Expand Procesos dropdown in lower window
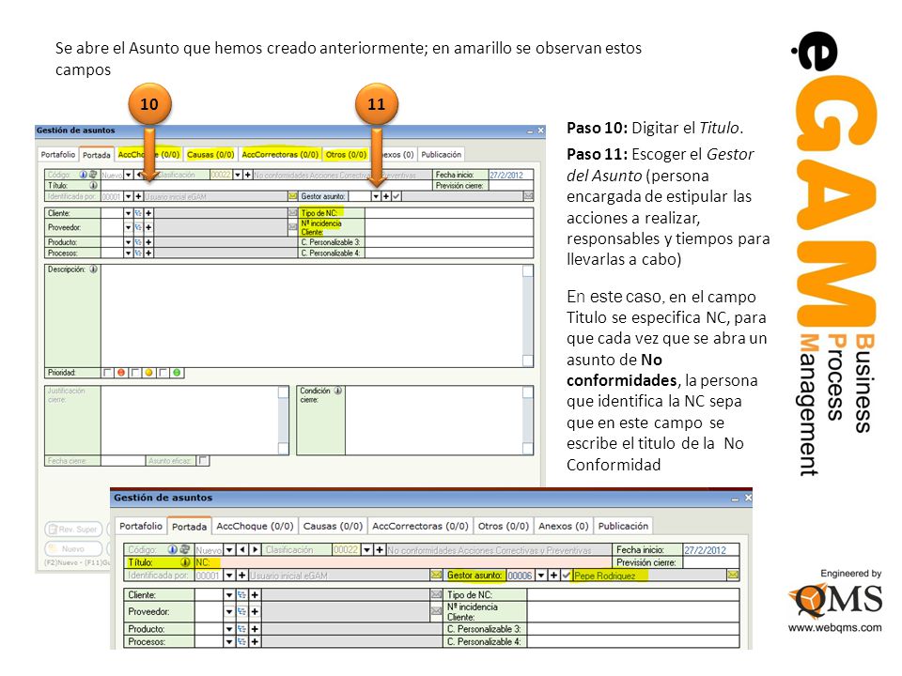The image size is (902, 676). (229, 642)
